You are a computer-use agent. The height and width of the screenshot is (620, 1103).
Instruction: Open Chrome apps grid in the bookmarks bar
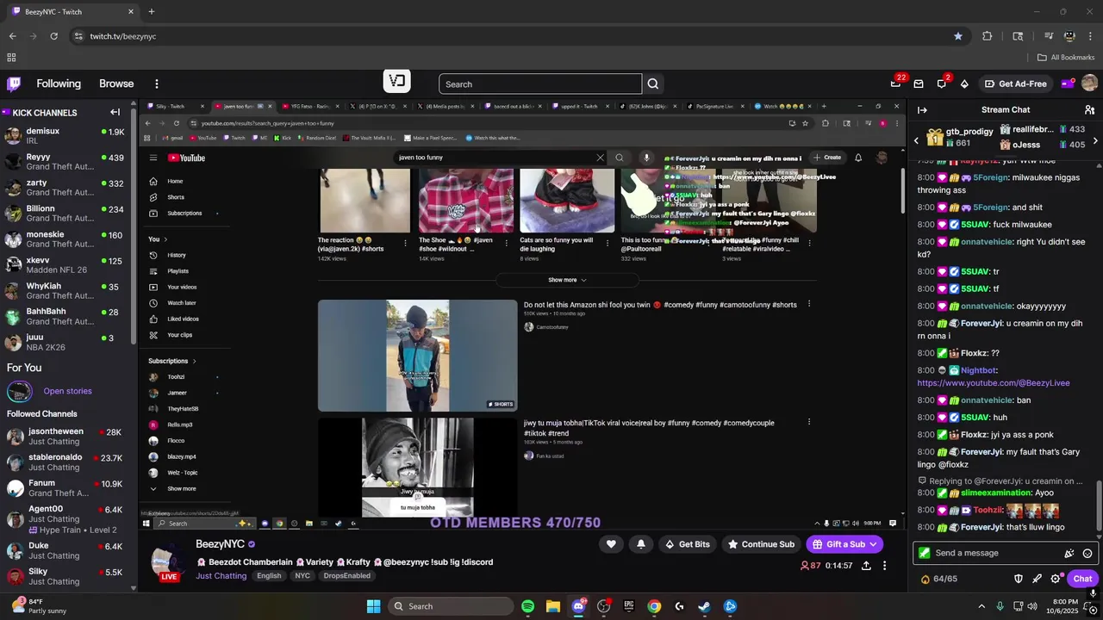[11, 58]
